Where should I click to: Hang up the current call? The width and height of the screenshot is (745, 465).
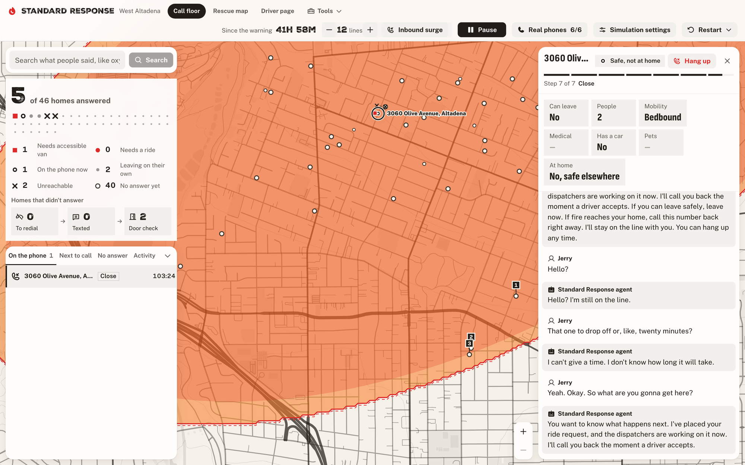click(692, 61)
